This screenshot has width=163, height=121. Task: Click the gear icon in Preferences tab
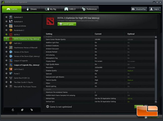tap(84, 9)
